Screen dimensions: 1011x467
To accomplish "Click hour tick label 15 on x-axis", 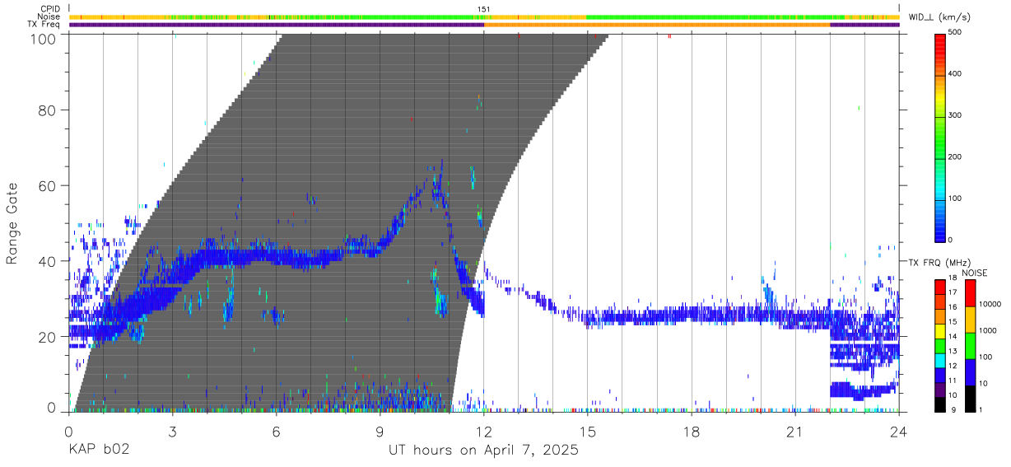I will pos(588,432).
